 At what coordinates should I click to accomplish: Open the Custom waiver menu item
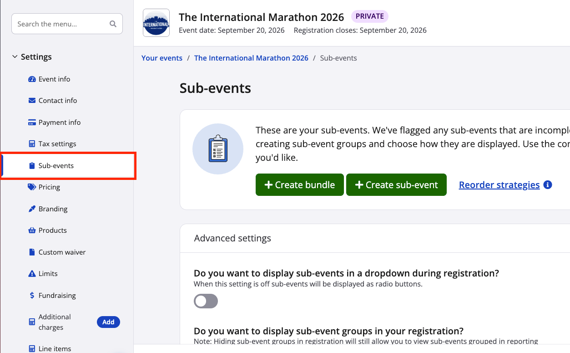[62, 252]
